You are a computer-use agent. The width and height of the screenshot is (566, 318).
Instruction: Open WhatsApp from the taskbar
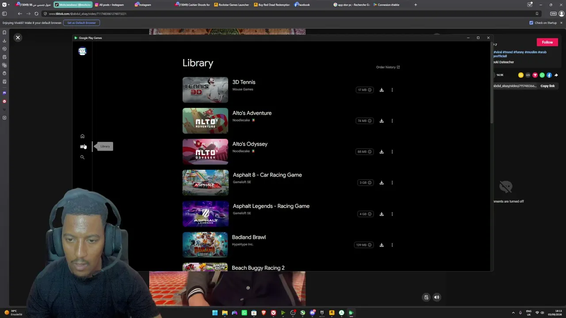click(x=244, y=313)
